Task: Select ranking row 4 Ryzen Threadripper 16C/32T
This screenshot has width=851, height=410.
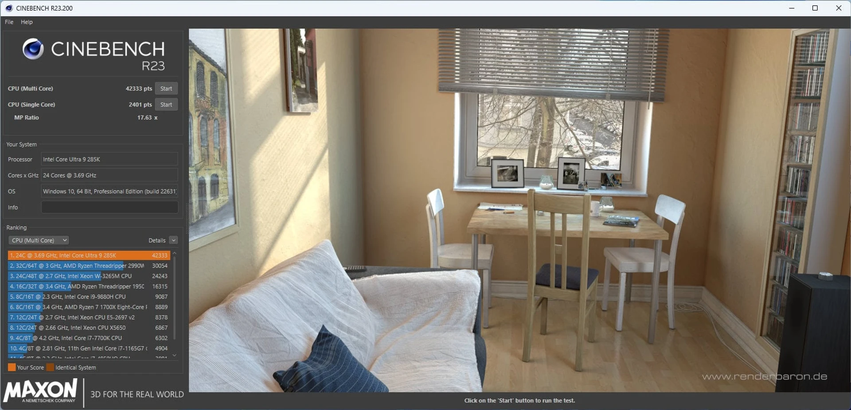Action: coord(89,286)
